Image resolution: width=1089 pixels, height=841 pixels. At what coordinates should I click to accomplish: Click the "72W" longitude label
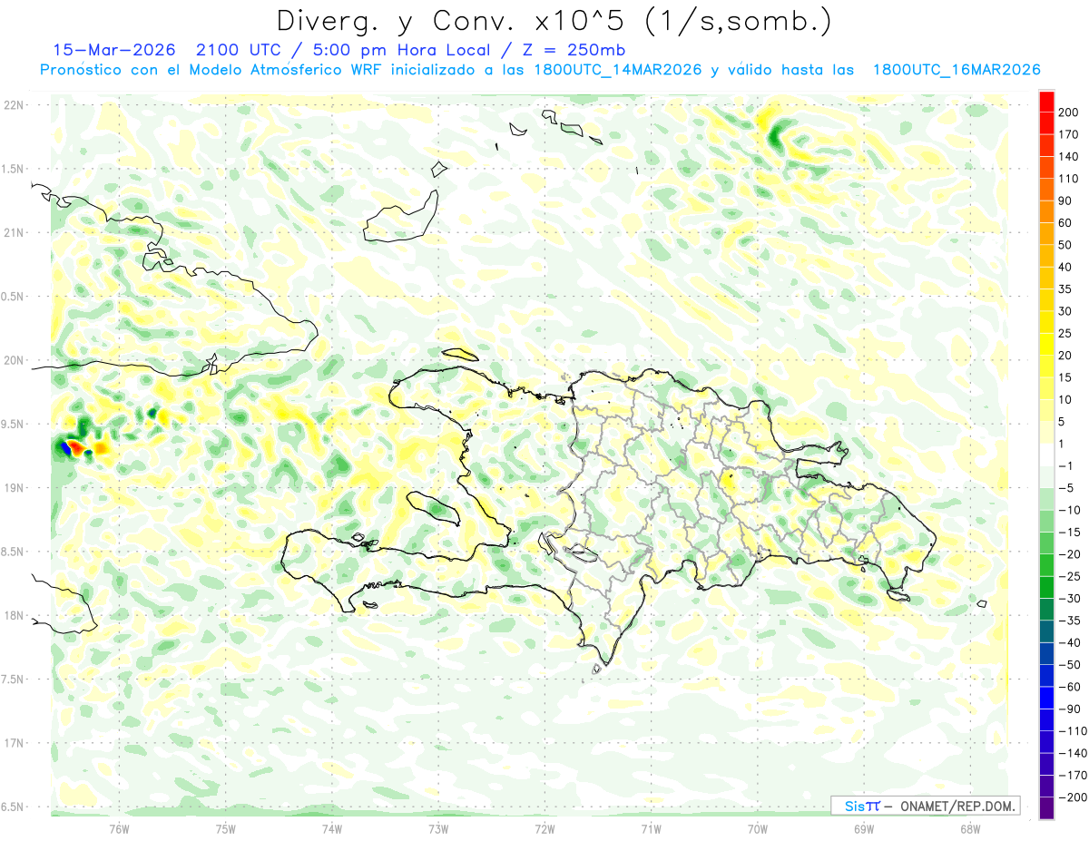tap(544, 829)
